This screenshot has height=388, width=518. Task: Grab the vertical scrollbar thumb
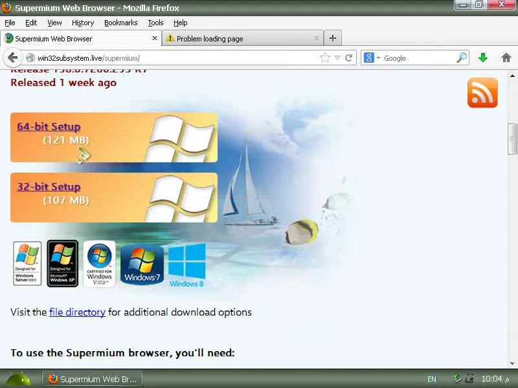pos(512,138)
